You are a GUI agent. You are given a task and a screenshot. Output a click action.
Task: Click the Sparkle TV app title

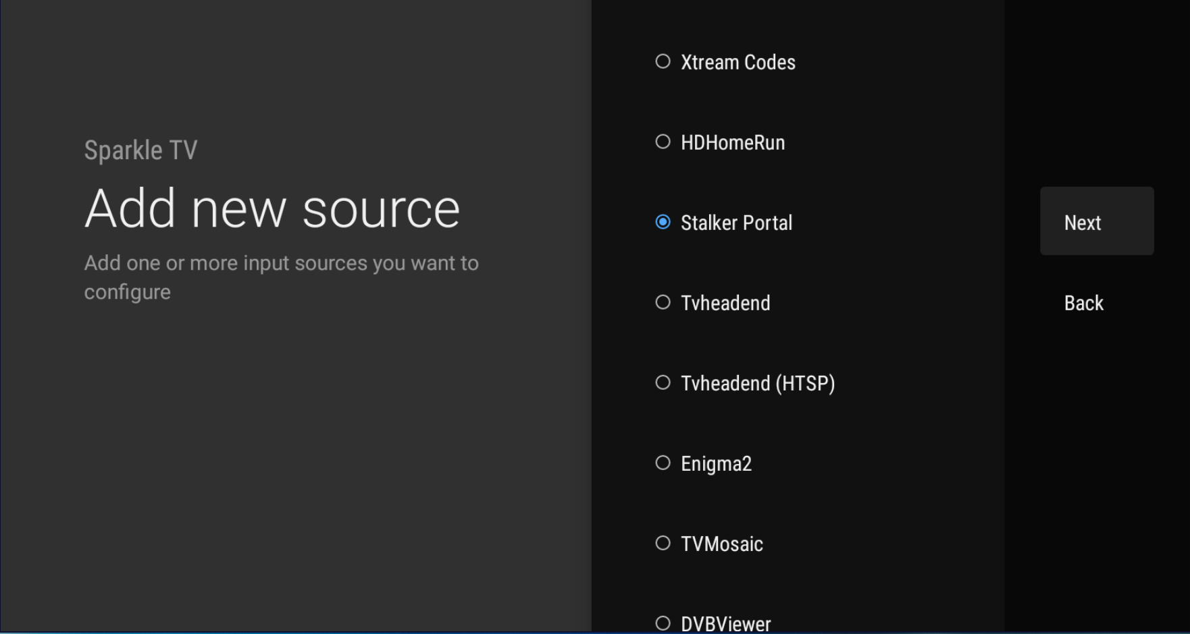[140, 150]
